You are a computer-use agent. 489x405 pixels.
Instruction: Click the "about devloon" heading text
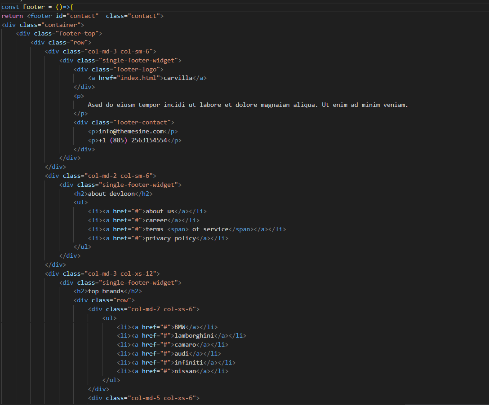[x=111, y=194]
